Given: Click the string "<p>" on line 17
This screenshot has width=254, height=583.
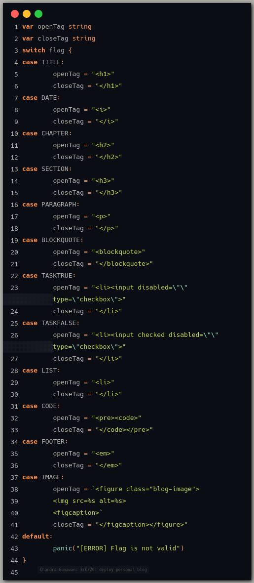Looking at the screenshot, I should (102, 216).
